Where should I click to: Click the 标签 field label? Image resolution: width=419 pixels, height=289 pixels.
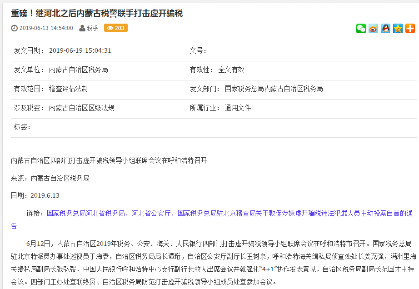[x=22, y=127]
